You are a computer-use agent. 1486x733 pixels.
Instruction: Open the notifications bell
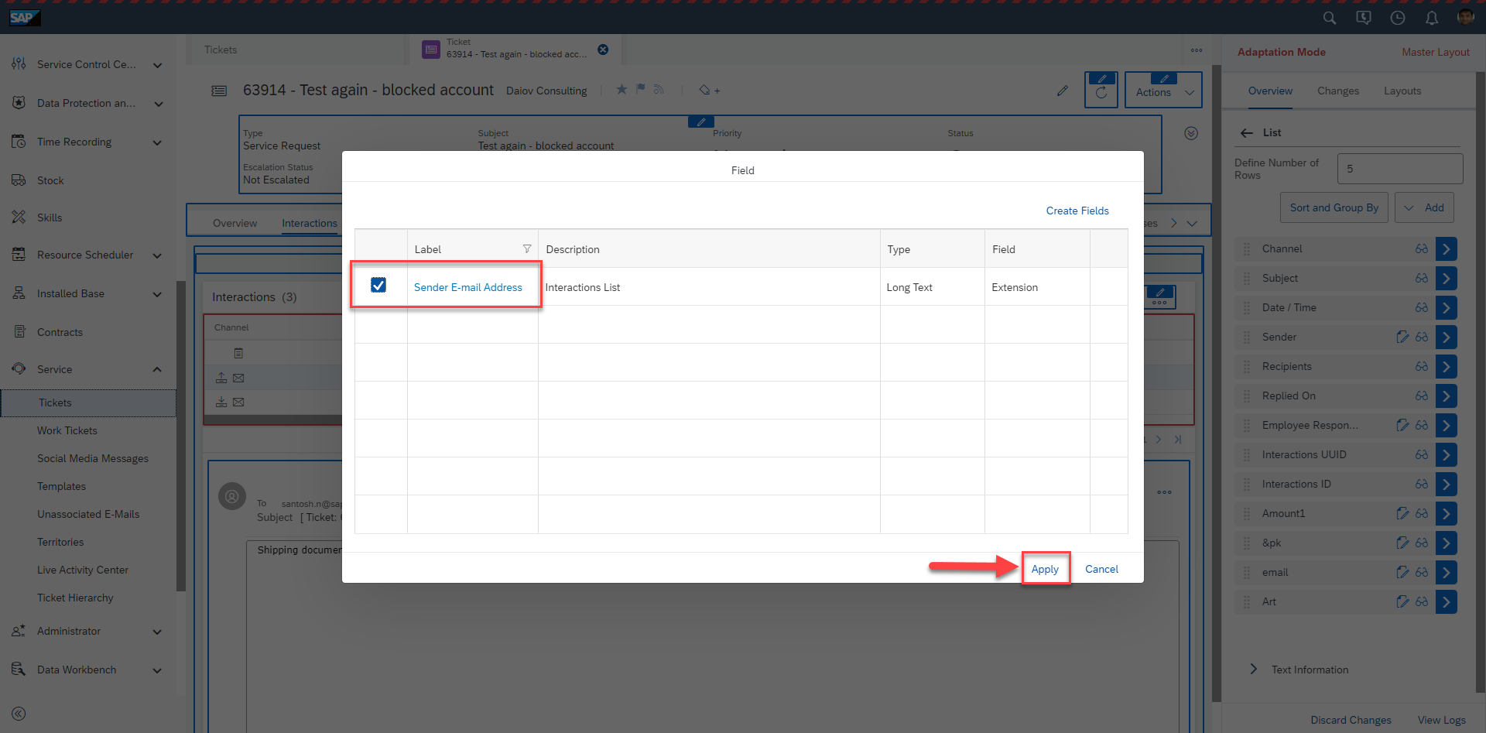pos(1432,18)
